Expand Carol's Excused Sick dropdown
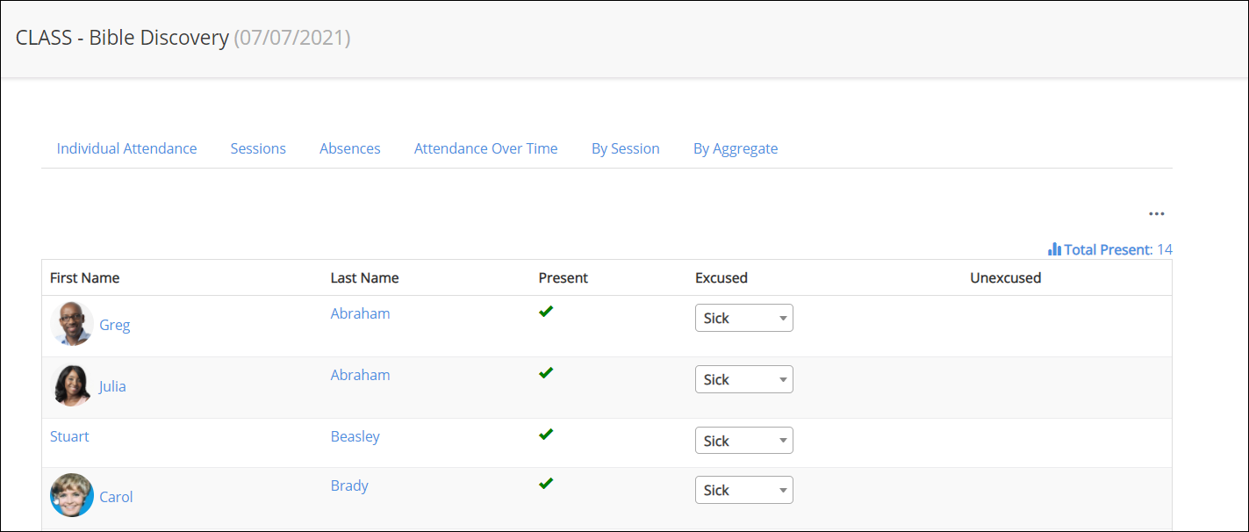Screen dimensions: 1249x532 743,490
